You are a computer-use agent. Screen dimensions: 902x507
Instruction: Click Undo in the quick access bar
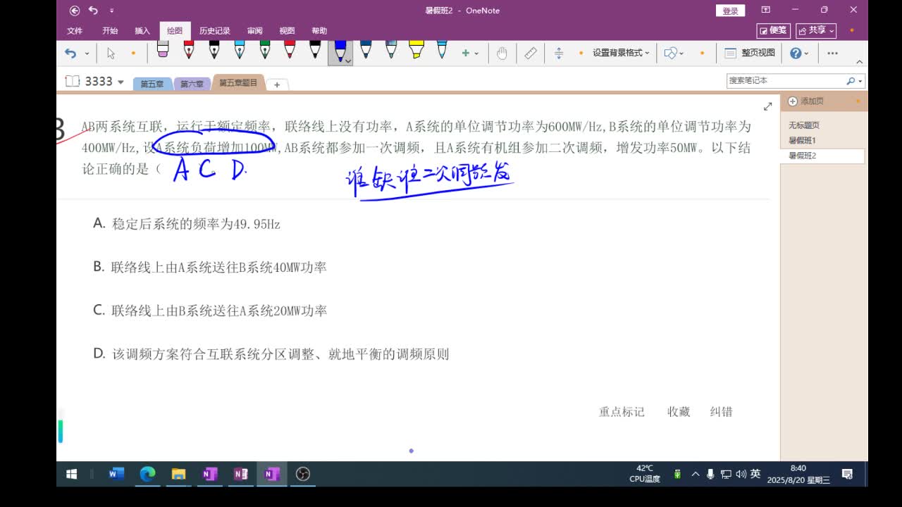[93, 11]
